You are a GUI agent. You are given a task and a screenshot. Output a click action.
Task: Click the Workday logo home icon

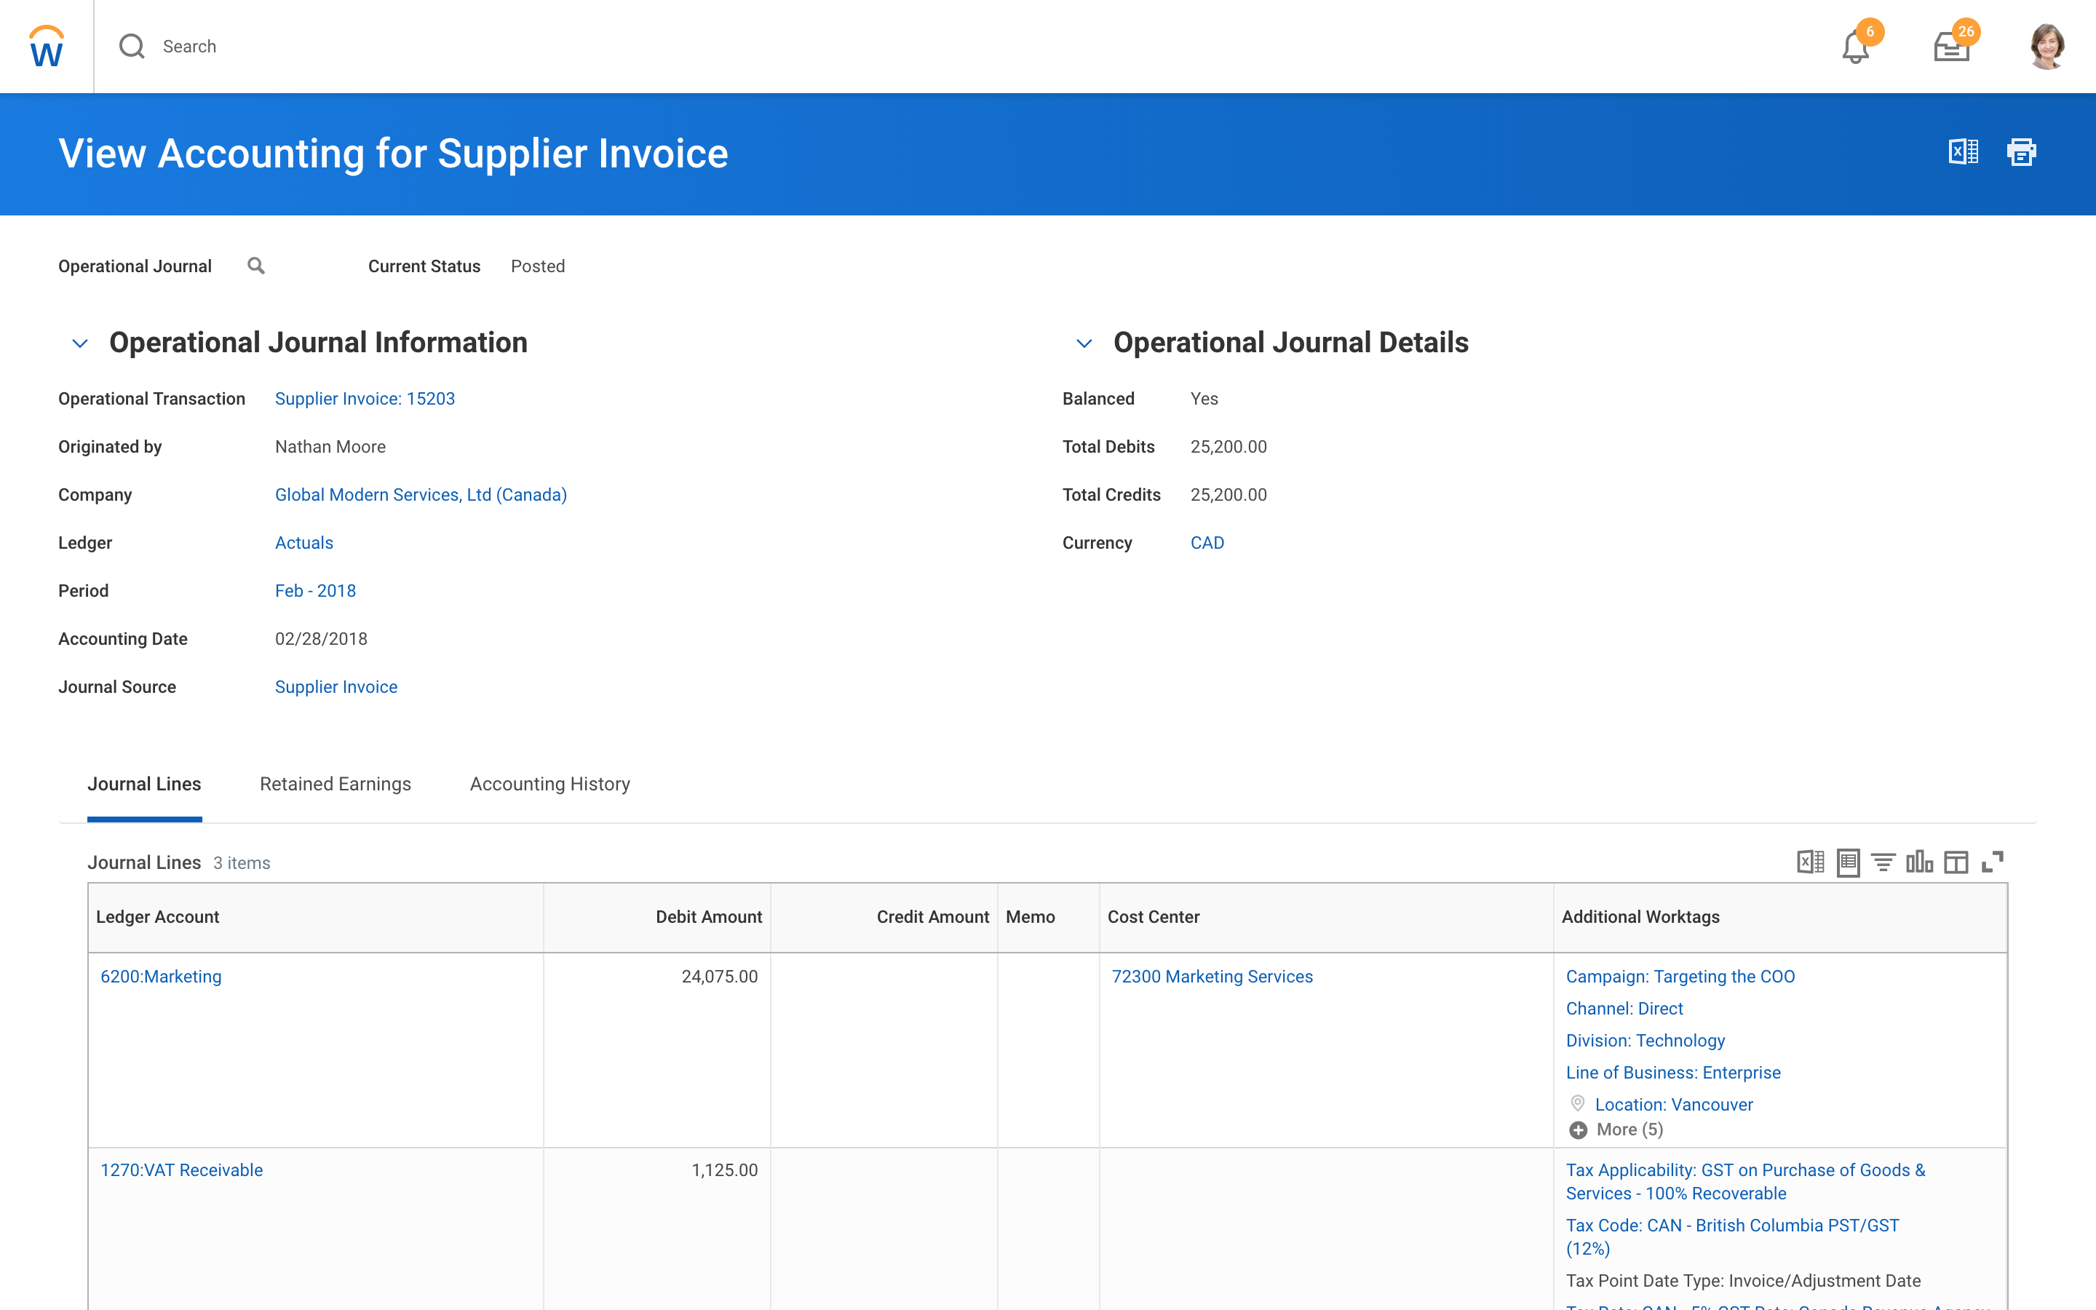[46, 47]
